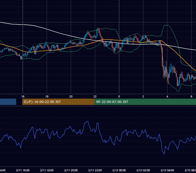196x173 pixels.
Task: Click the 22 hour label on upper time axis
Action: pyautogui.click(x=95, y=97)
